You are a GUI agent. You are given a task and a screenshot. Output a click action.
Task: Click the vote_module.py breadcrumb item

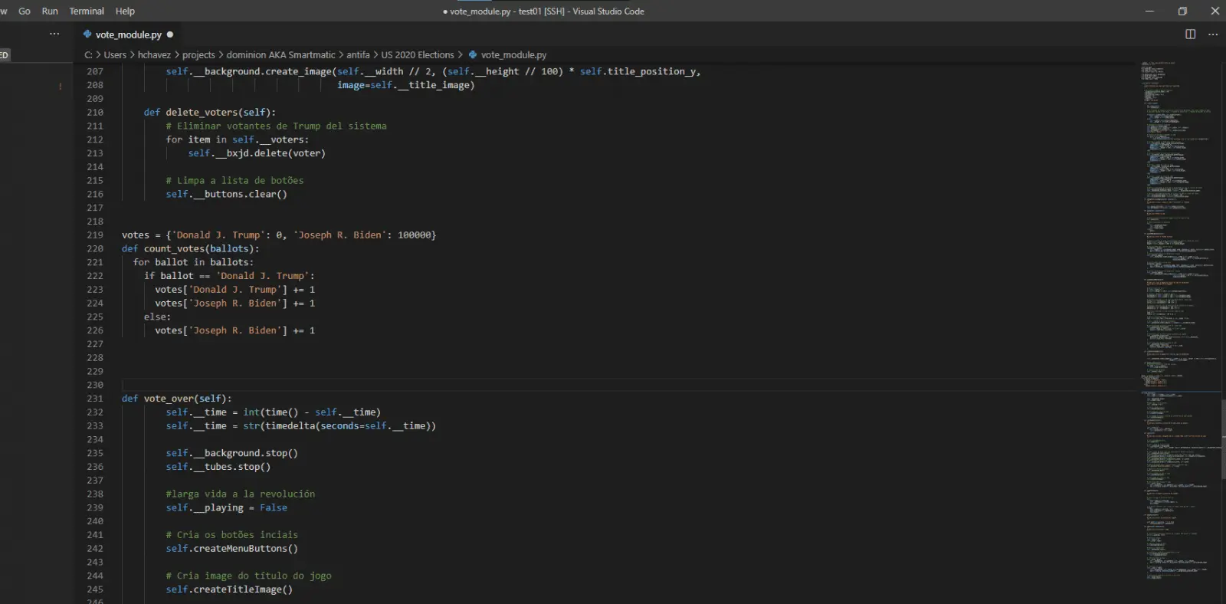pos(513,55)
